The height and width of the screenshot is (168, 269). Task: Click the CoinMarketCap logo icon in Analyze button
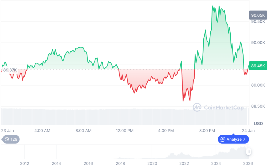(x=223, y=139)
